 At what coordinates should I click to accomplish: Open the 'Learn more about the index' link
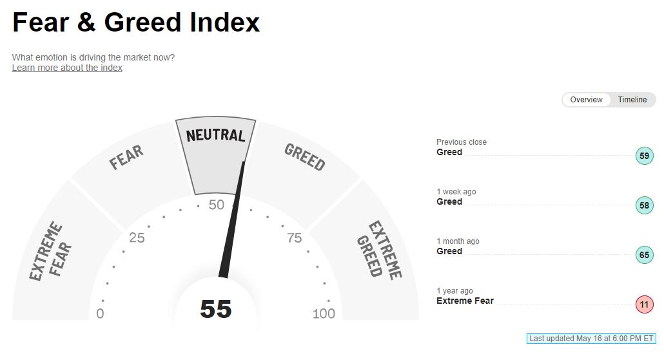click(67, 68)
